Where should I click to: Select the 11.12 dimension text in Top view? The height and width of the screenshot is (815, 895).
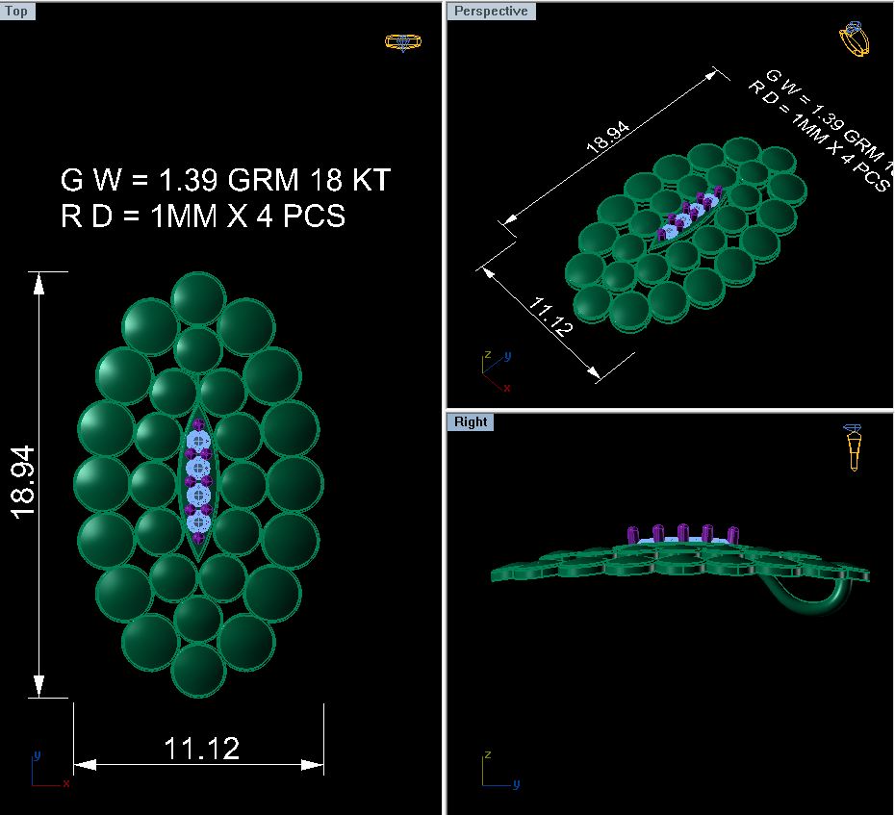pyautogui.click(x=201, y=748)
